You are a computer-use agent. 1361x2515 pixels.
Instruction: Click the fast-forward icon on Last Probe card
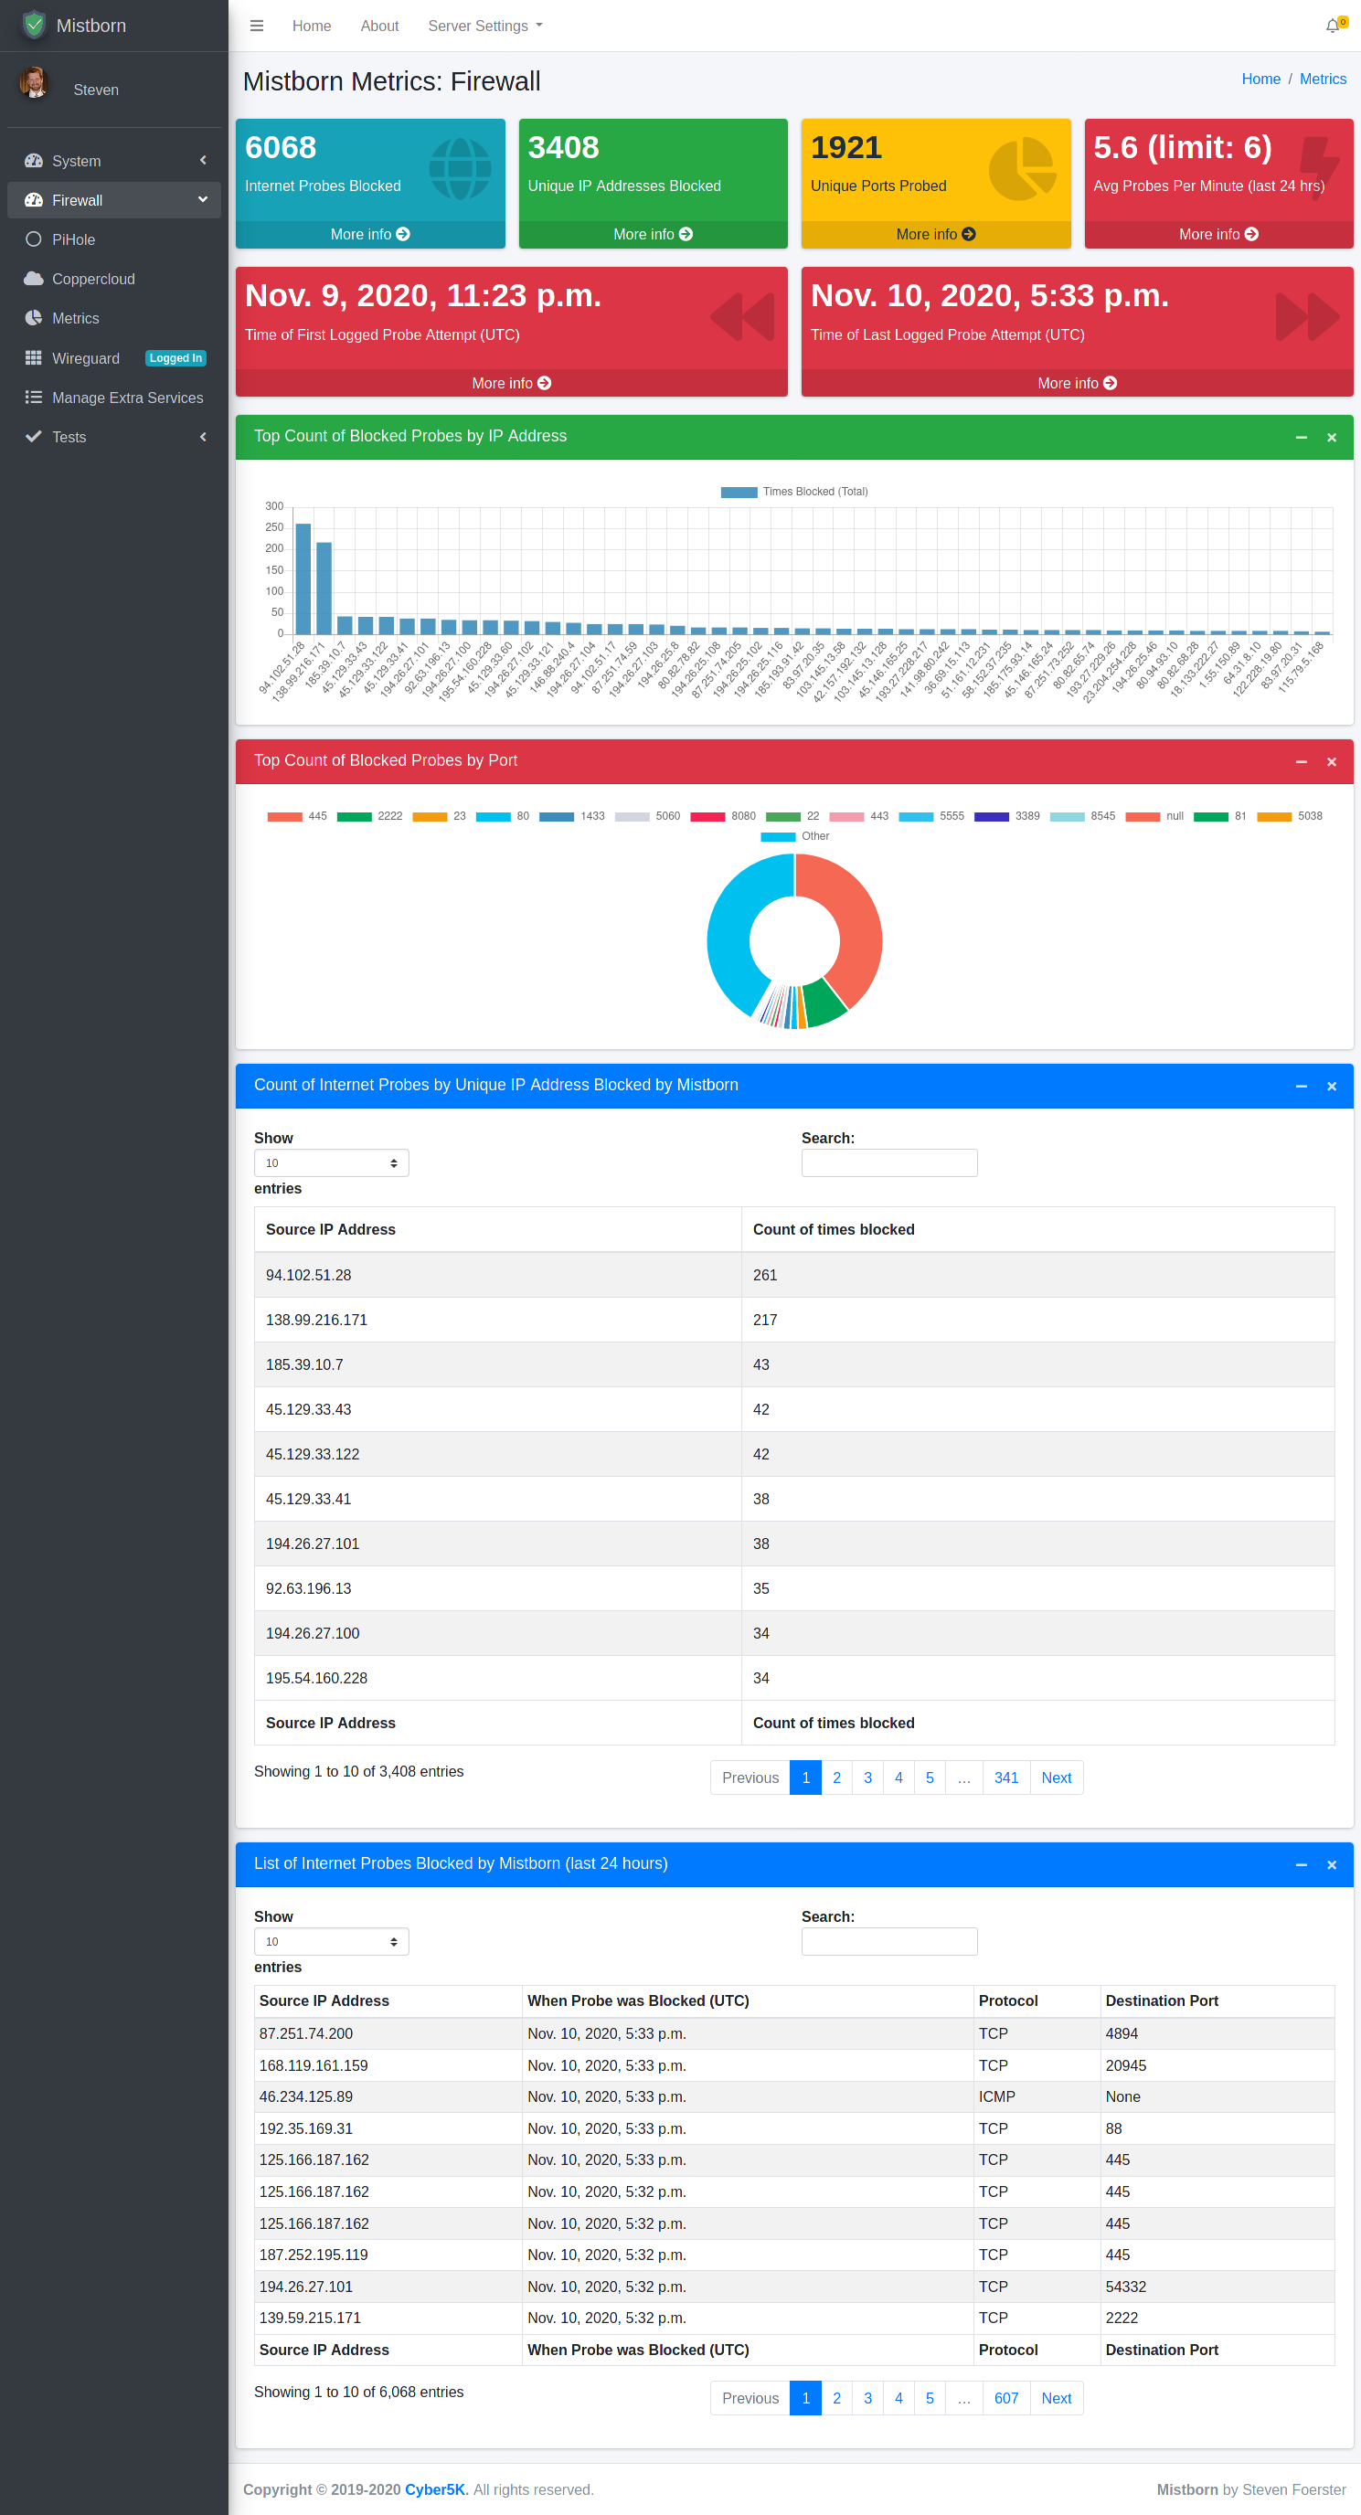click(1307, 317)
